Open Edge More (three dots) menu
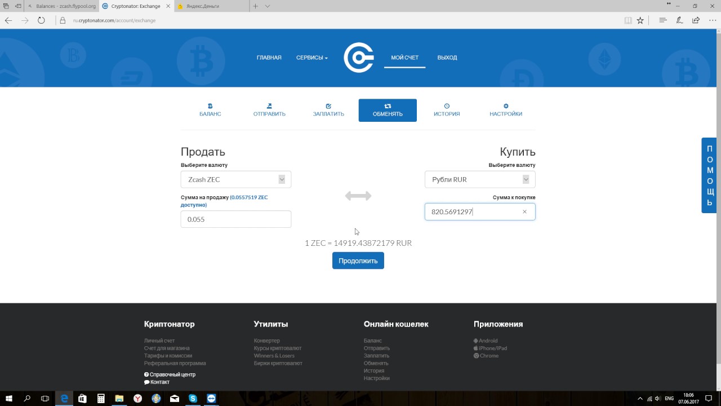 pyautogui.click(x=712, y=20)
